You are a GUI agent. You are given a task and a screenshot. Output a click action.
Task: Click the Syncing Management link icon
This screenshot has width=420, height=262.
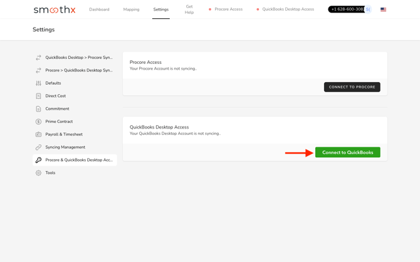pyautogui.click(x=38, y=147)
